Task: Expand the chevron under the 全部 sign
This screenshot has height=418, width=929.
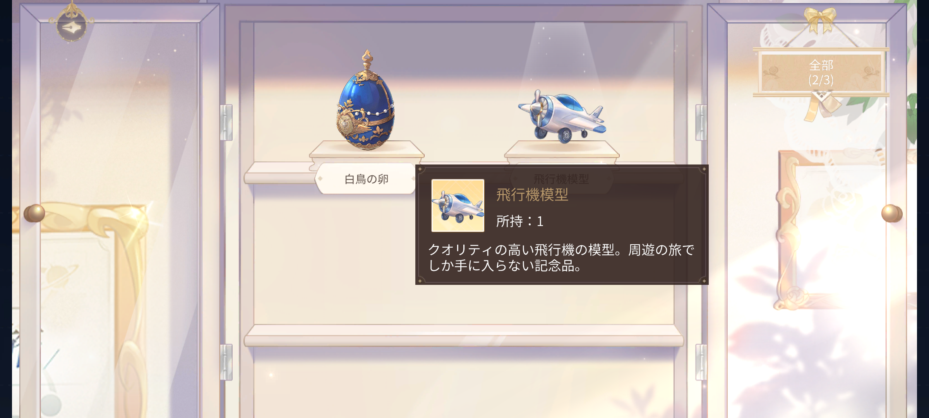Action: pyautogui.click(x=821, y=95)
